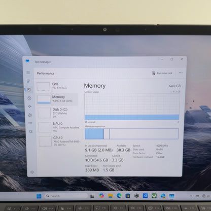
Task: Open the Startup apps page icon
Action: point(30,107)
